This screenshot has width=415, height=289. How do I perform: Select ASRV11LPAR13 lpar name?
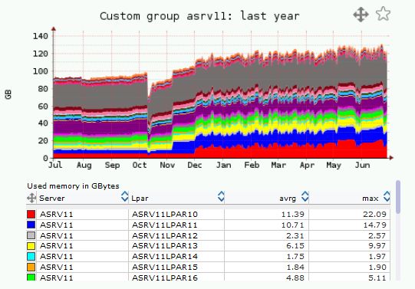pyautogui.click(x=165, y=246)
